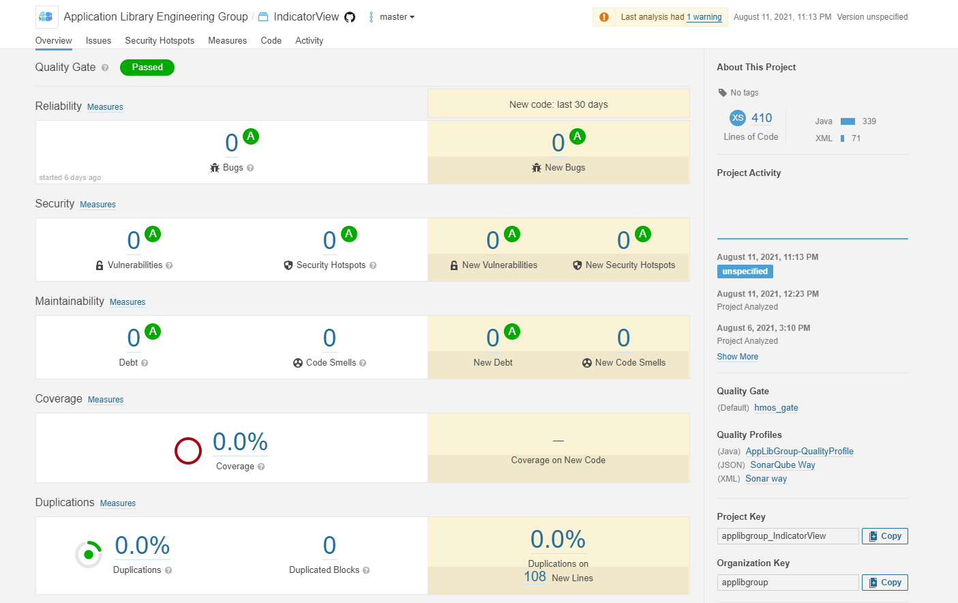The width and height of the screenshot is (958, 603).
Task: Open the master branch dropdown
Action: pos(397,17)
